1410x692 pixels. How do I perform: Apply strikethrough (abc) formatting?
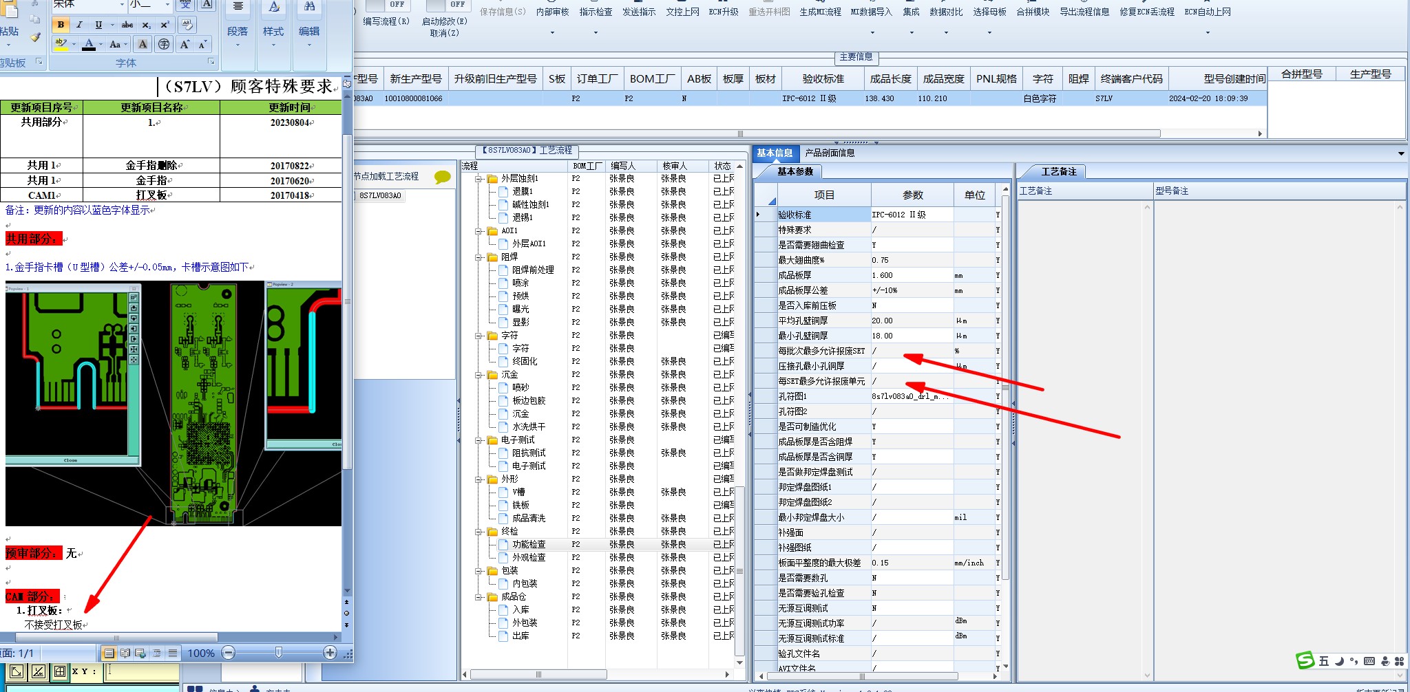coord(127,25)
